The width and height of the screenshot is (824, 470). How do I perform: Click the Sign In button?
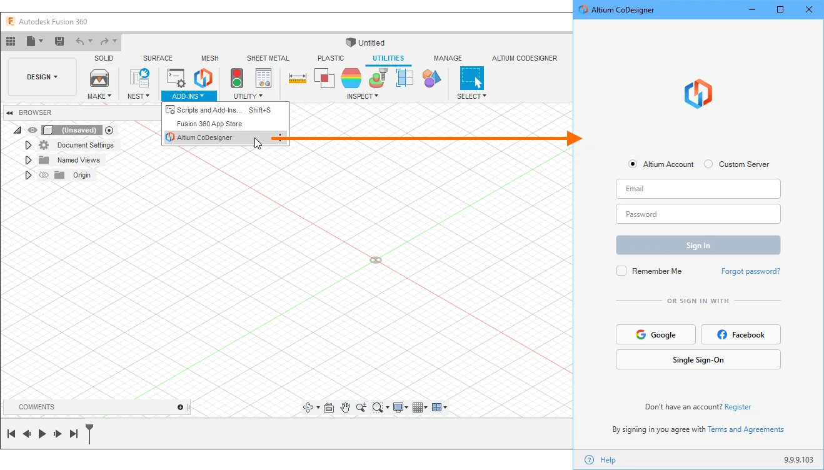pyautogui.click(x=698, y=246)
